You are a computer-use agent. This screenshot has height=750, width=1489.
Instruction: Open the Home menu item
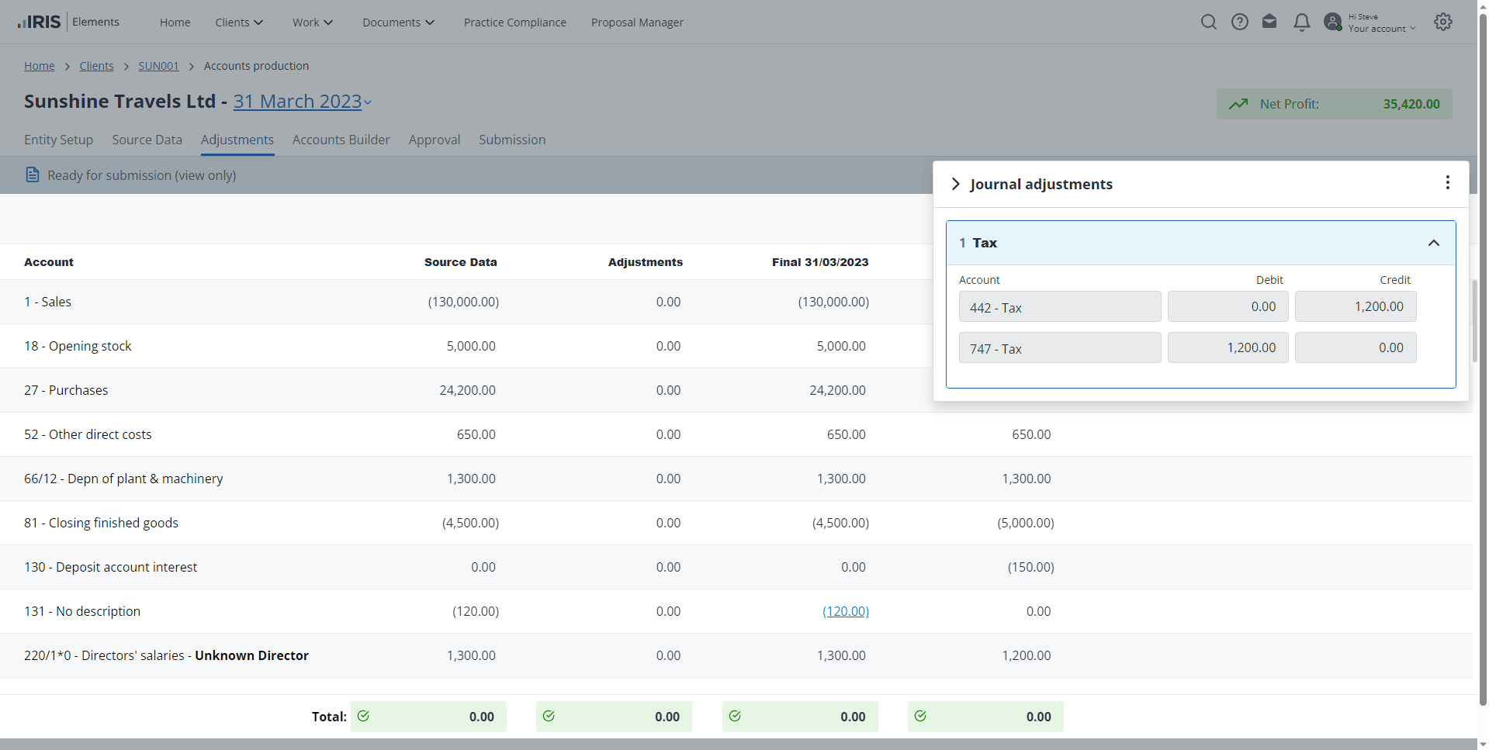click(x=175, y=22)
